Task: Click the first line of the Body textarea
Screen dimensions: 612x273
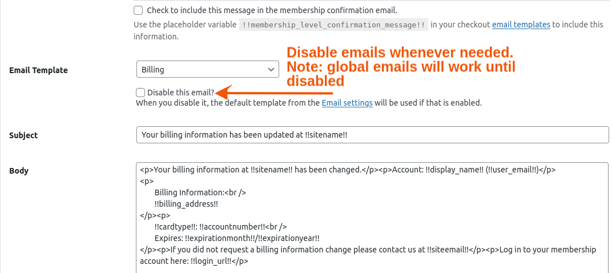Action: pyautogui.click(x=347, y=170)
